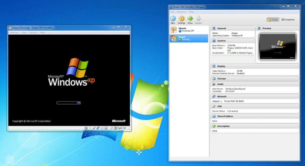
Task: Click optical disc icon in VM status bar
Action: (x=90, y=128)
